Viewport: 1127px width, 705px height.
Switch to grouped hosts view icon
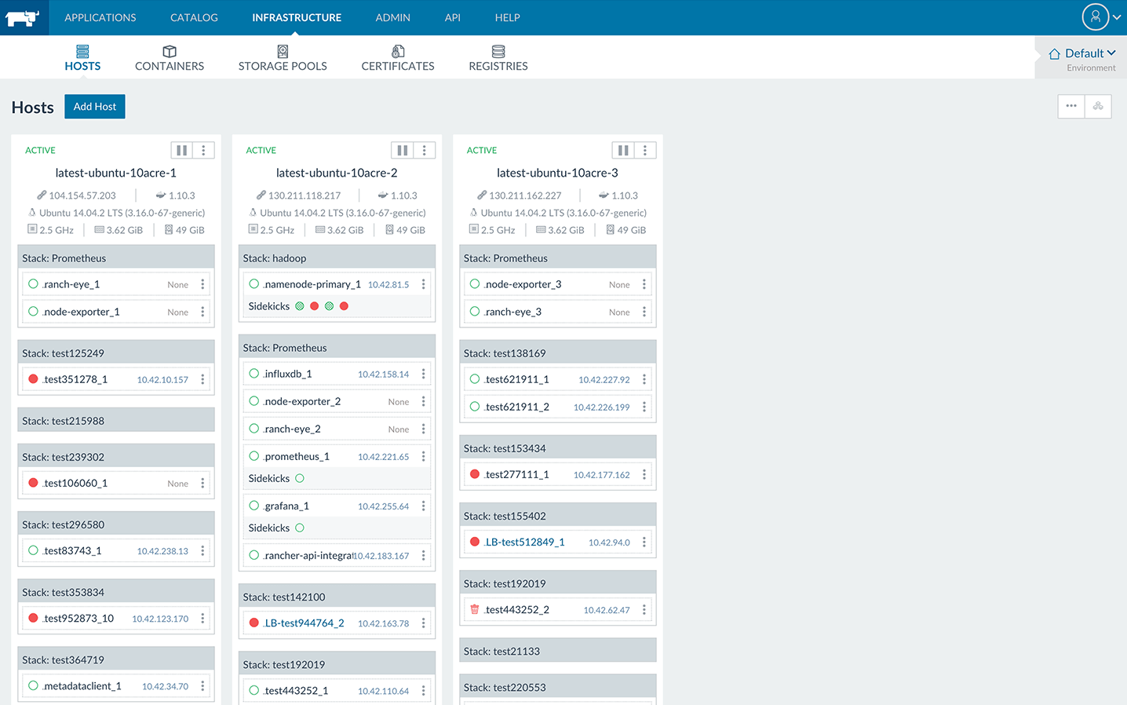(x=1098, y=106)
